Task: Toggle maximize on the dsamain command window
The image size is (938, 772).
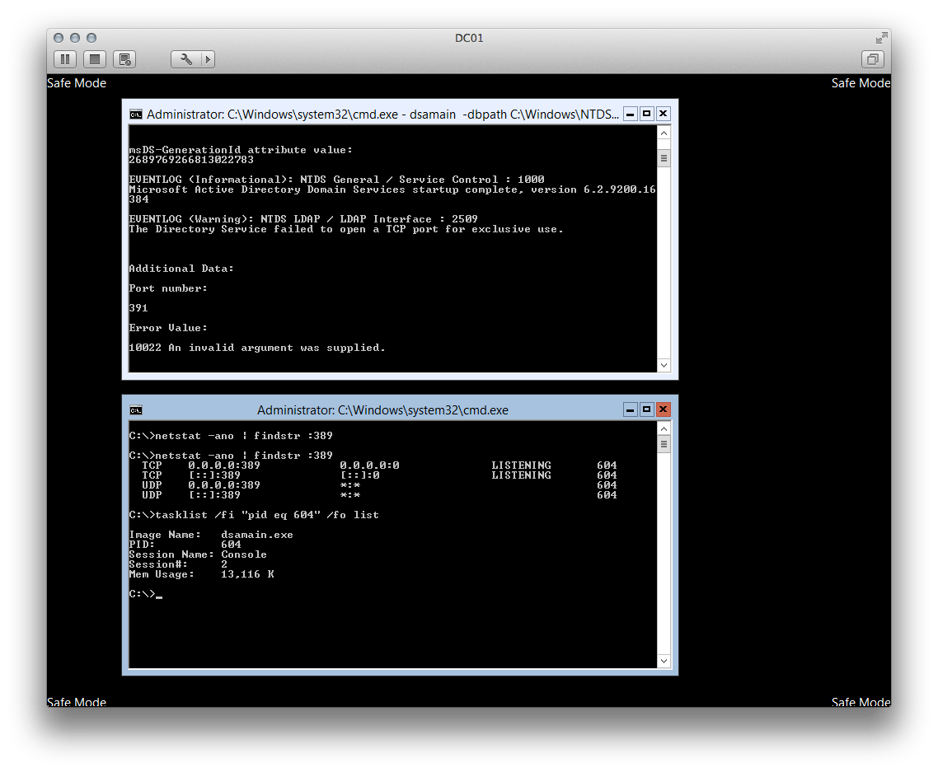Action: [646, 114]
